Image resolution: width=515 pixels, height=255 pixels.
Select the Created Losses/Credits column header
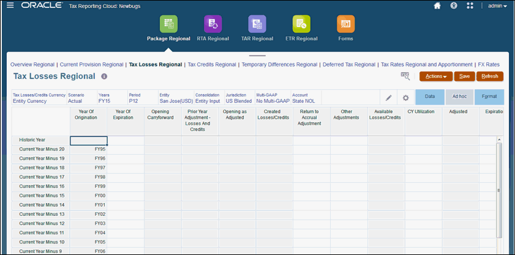274,120
